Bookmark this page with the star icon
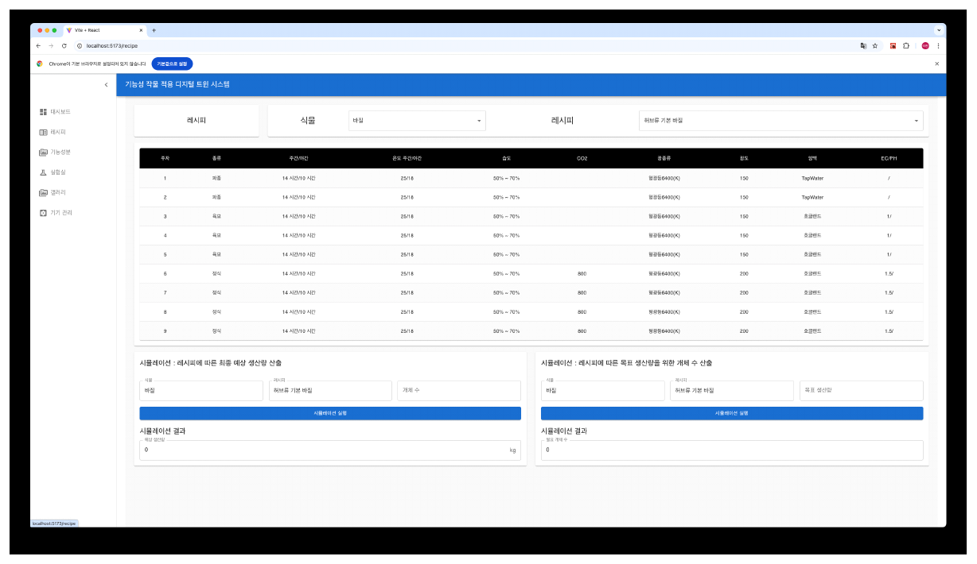 coord(875,46)
